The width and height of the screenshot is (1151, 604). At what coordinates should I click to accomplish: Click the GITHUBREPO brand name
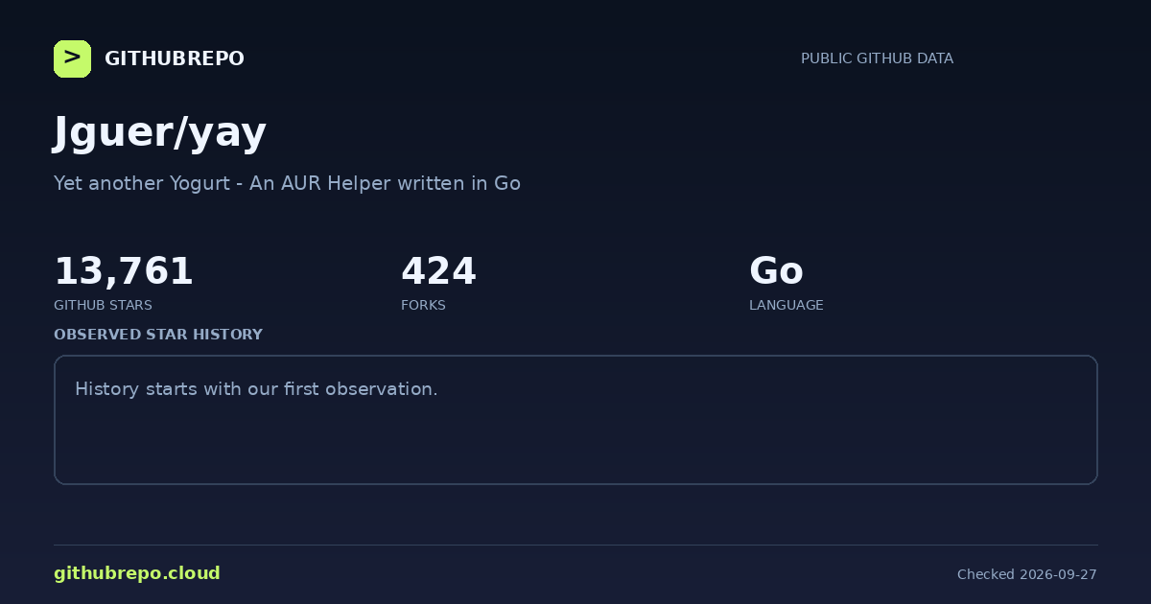[x=175, y=58]
